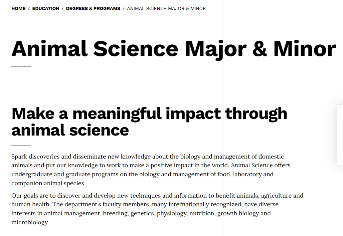Click the paragraph beginning Our goals are
The height and width of the screenshot is (236, 343).
pyautogui.click(x=157, y=209)
